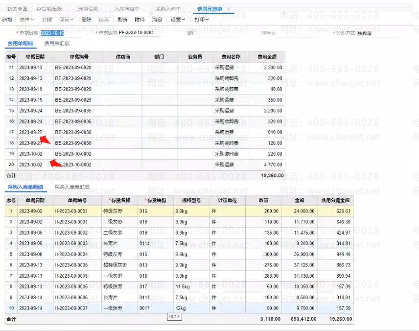Expand the 保存 dropdown
The width and height of the screenshot is (419, 331).
(x=66, y=20)
